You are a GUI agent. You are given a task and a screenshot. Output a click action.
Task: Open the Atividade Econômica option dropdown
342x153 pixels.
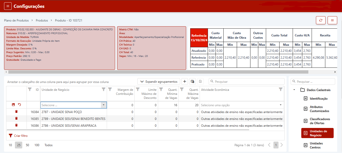pyautogui.click(x=281, y=105)
